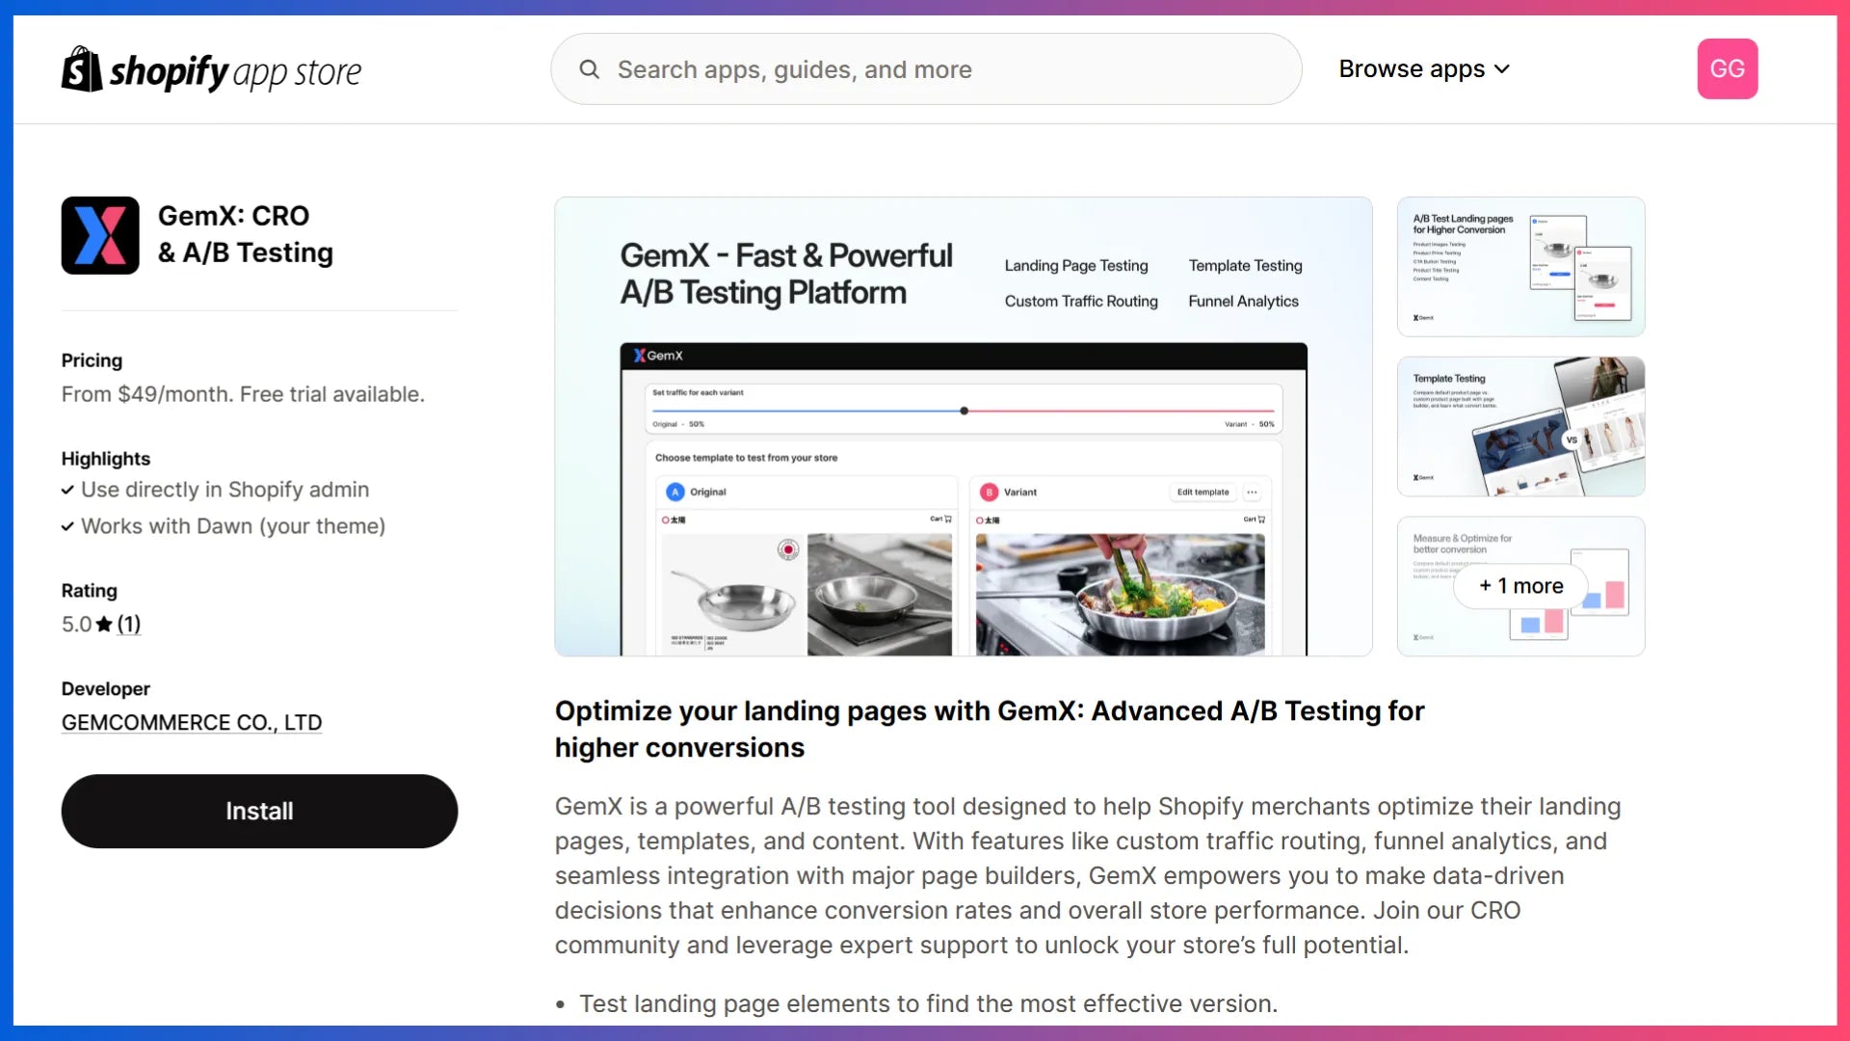Open GEMCOMMERCE CO., LTD developer link
1850x1041 pixels.
(x=192, y=722)
